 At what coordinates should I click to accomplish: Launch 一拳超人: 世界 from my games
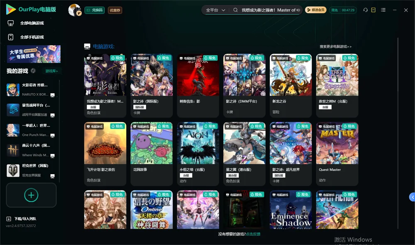(x=31, y=130)
